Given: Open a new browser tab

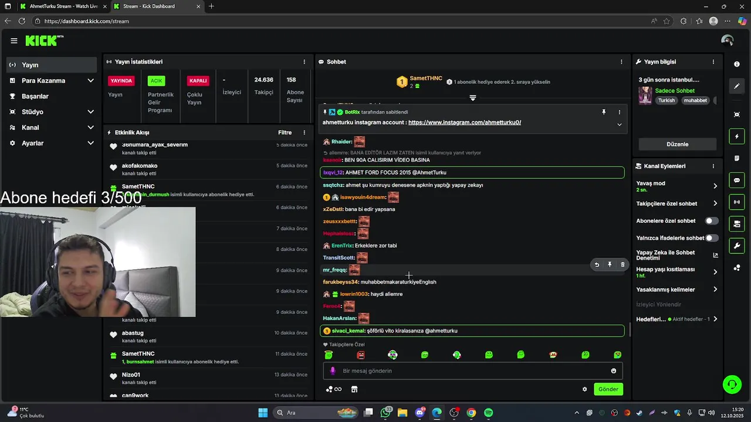Looking at the screenshot, I should [x=211, y=6].
